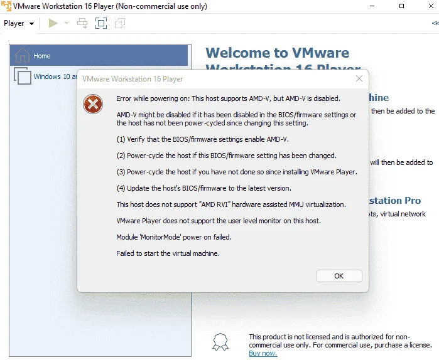Click the VMware app icon in title bar
439x360 pixels.
(x=6, y=6)
